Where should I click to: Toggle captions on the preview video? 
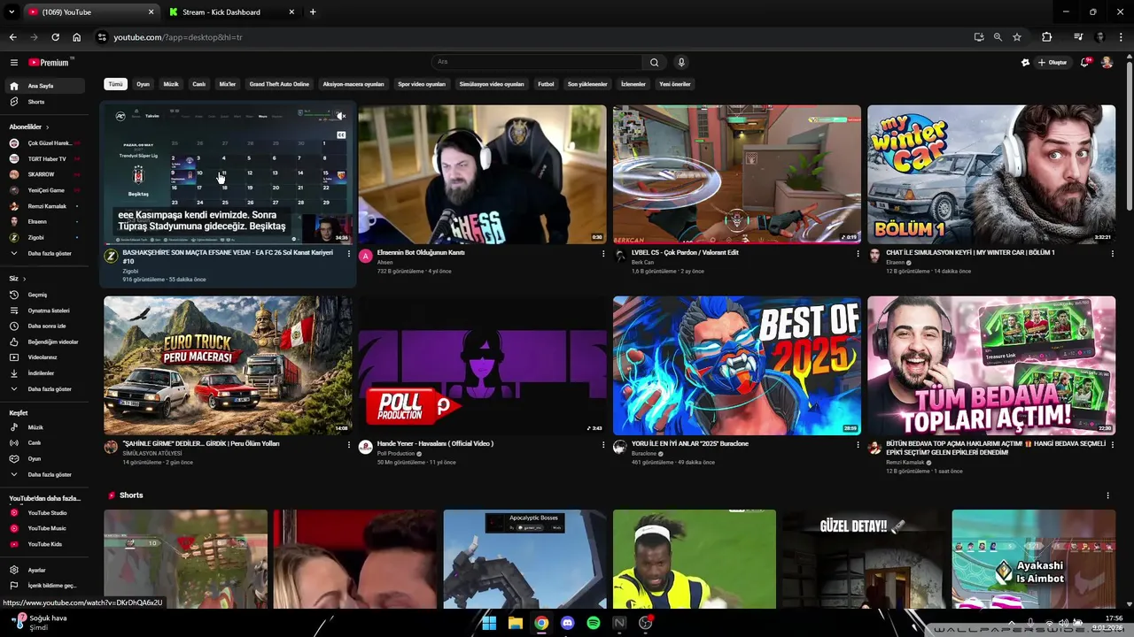click(x=341, y=134)
